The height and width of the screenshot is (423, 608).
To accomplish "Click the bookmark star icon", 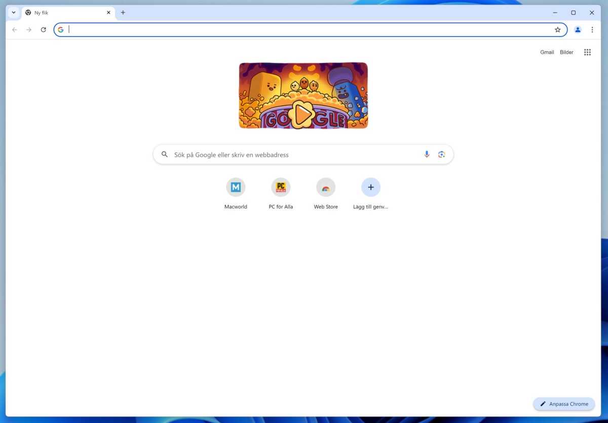I will [557, 30].
